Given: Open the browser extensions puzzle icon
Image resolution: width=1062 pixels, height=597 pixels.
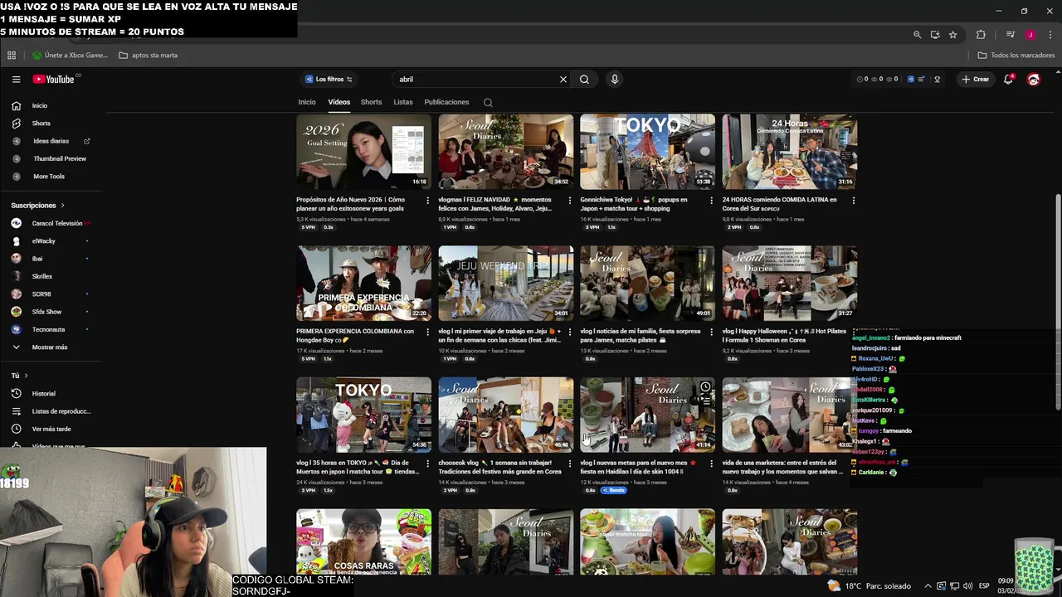Looking at the screenshot, I should click(981, 35).
